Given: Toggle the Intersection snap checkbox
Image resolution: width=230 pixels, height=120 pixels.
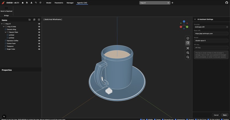Looking at the screenshot, I should pos(175,119).
